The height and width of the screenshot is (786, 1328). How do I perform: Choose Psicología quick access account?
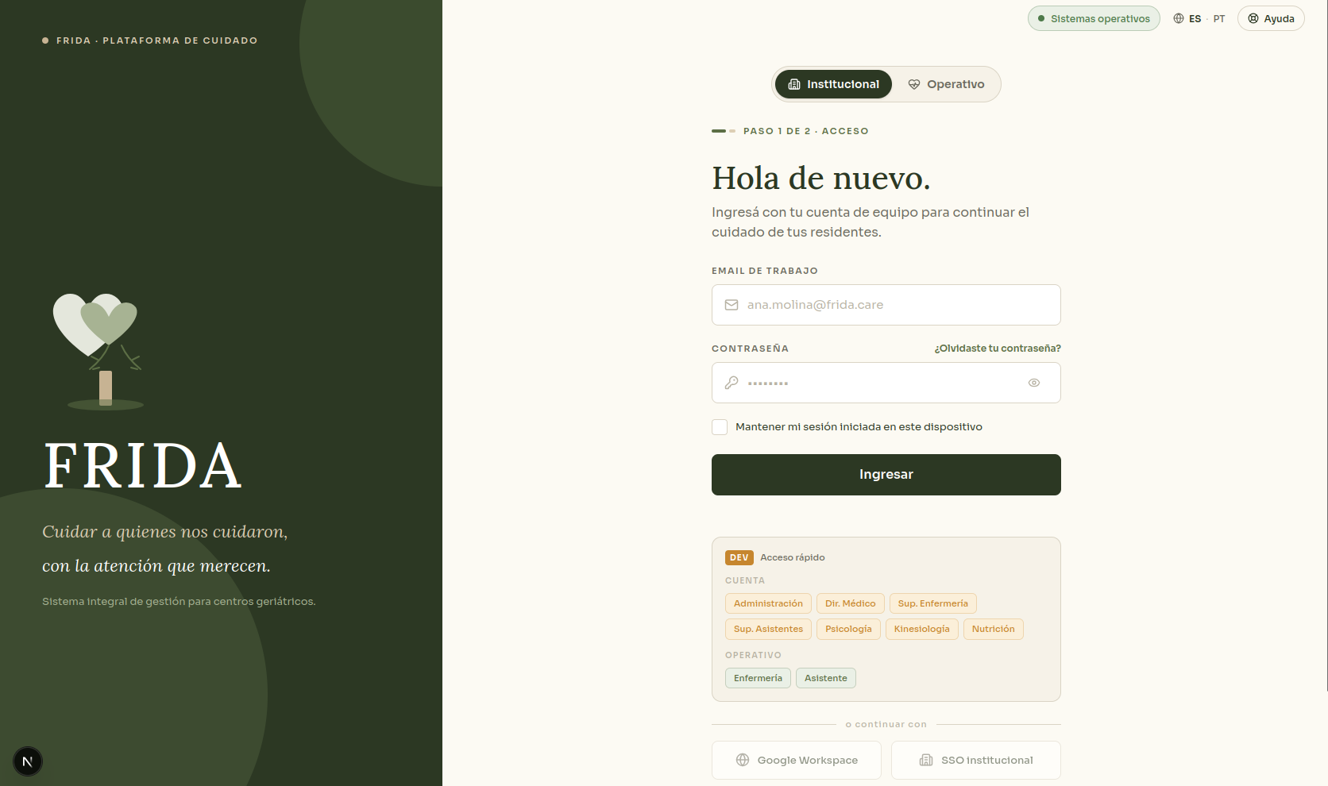point(848,629)
